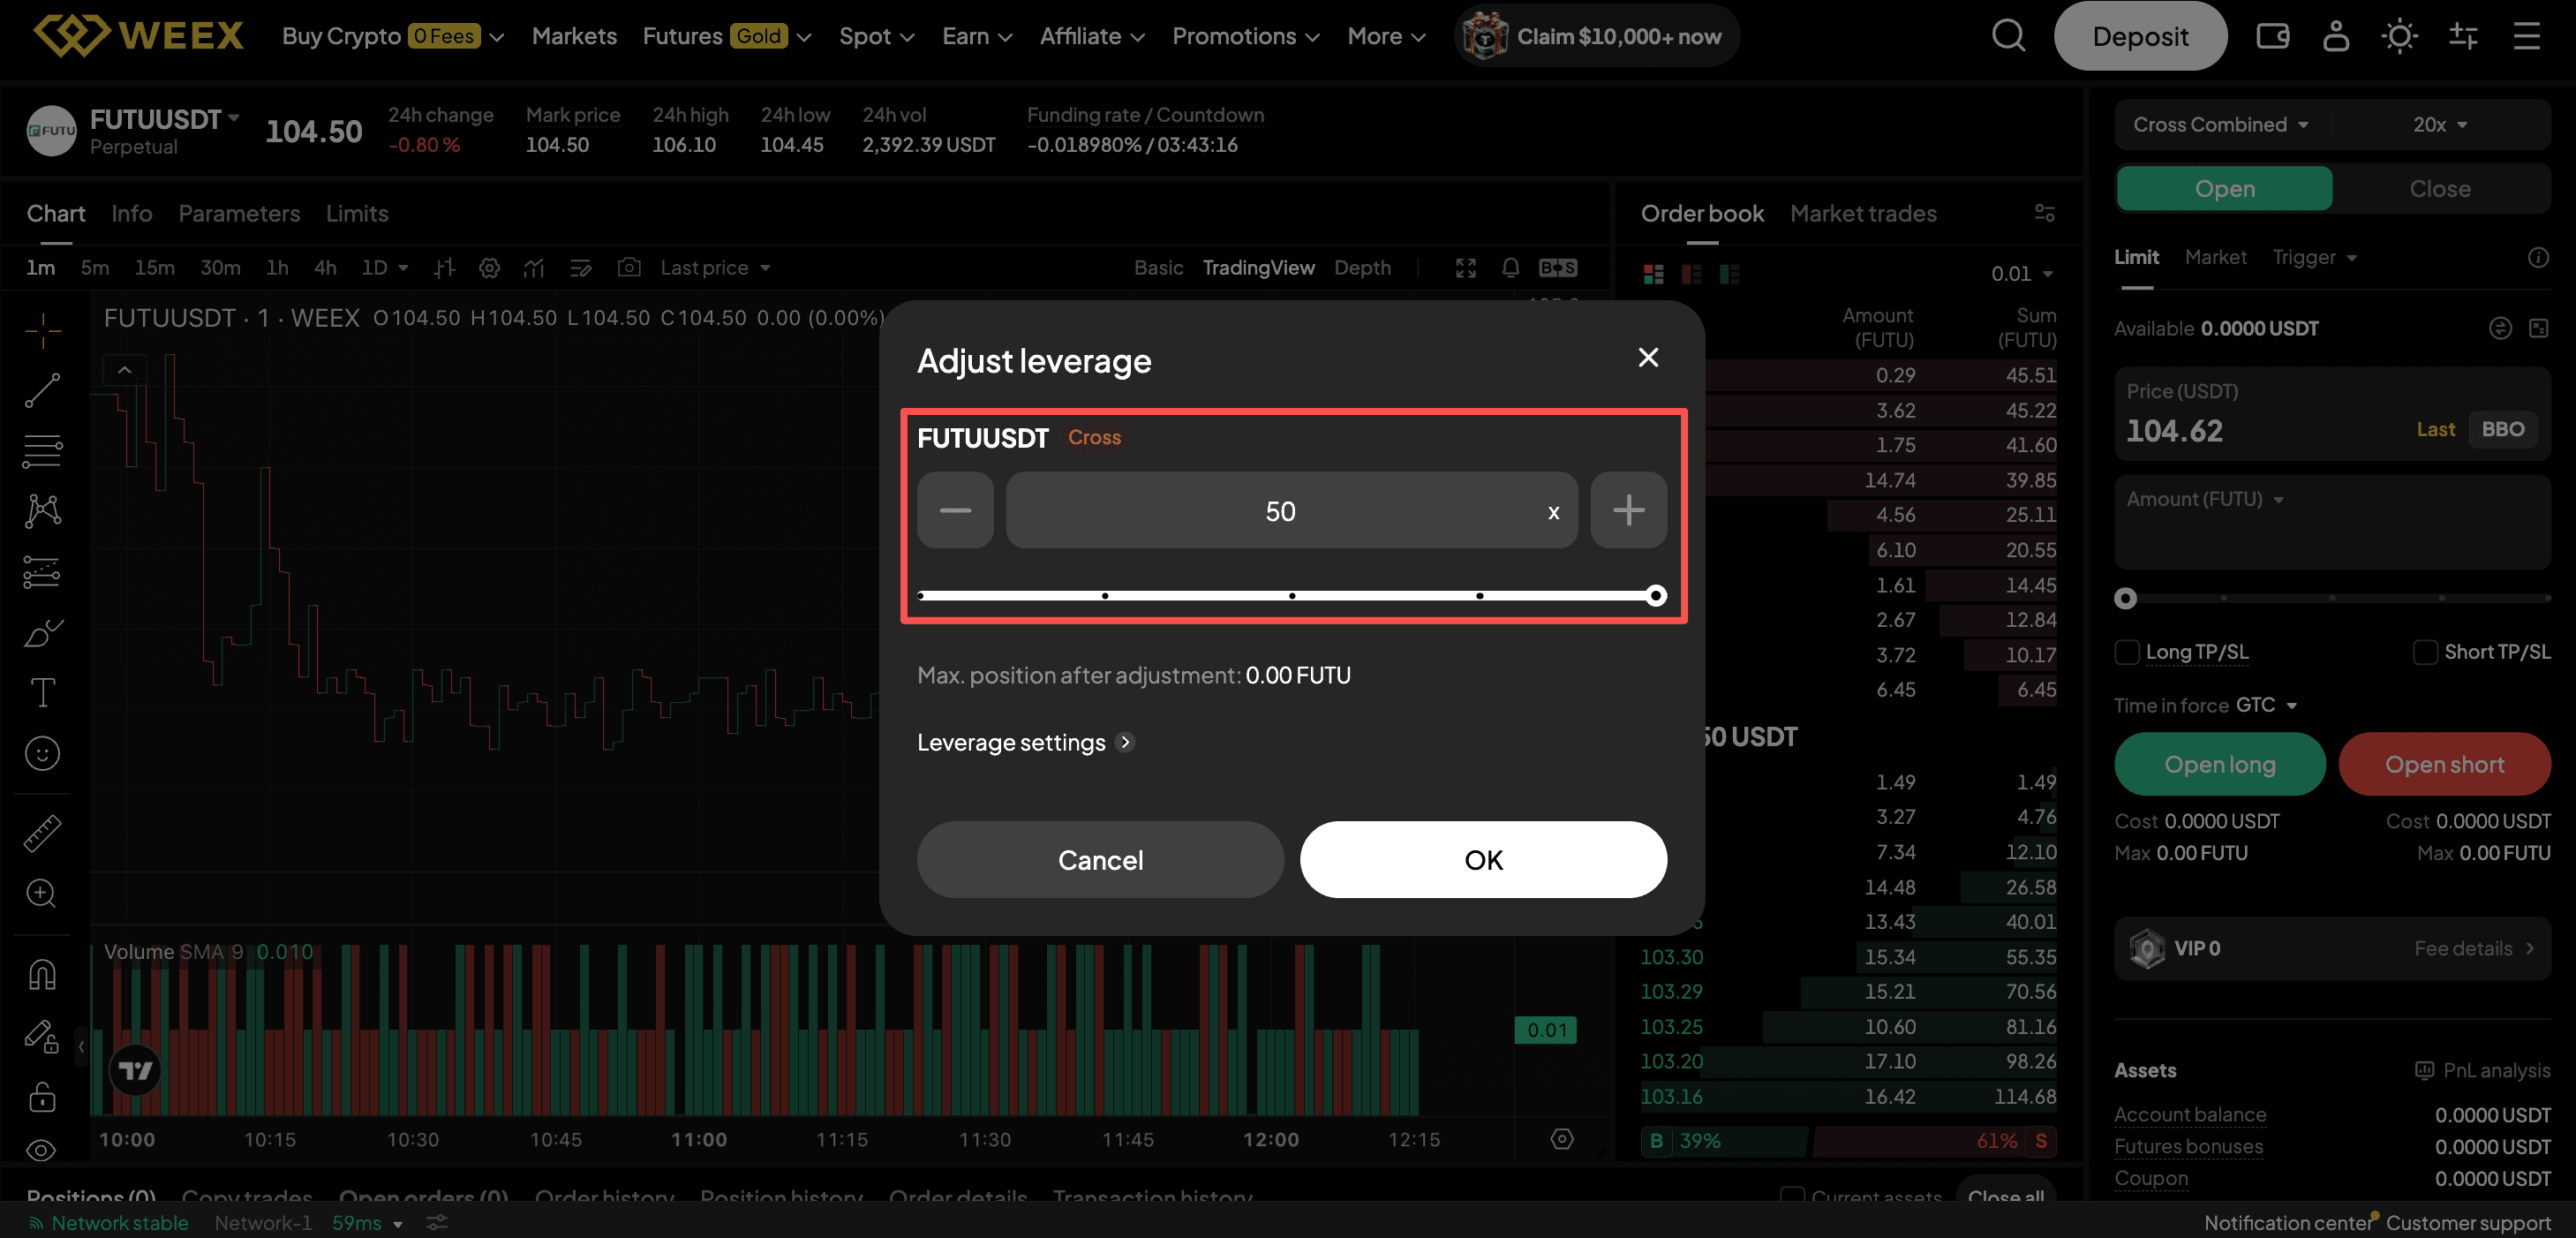Open the wallet icon in the header
Viewport: 2576px width, 1238px height.
point(2272,37)
